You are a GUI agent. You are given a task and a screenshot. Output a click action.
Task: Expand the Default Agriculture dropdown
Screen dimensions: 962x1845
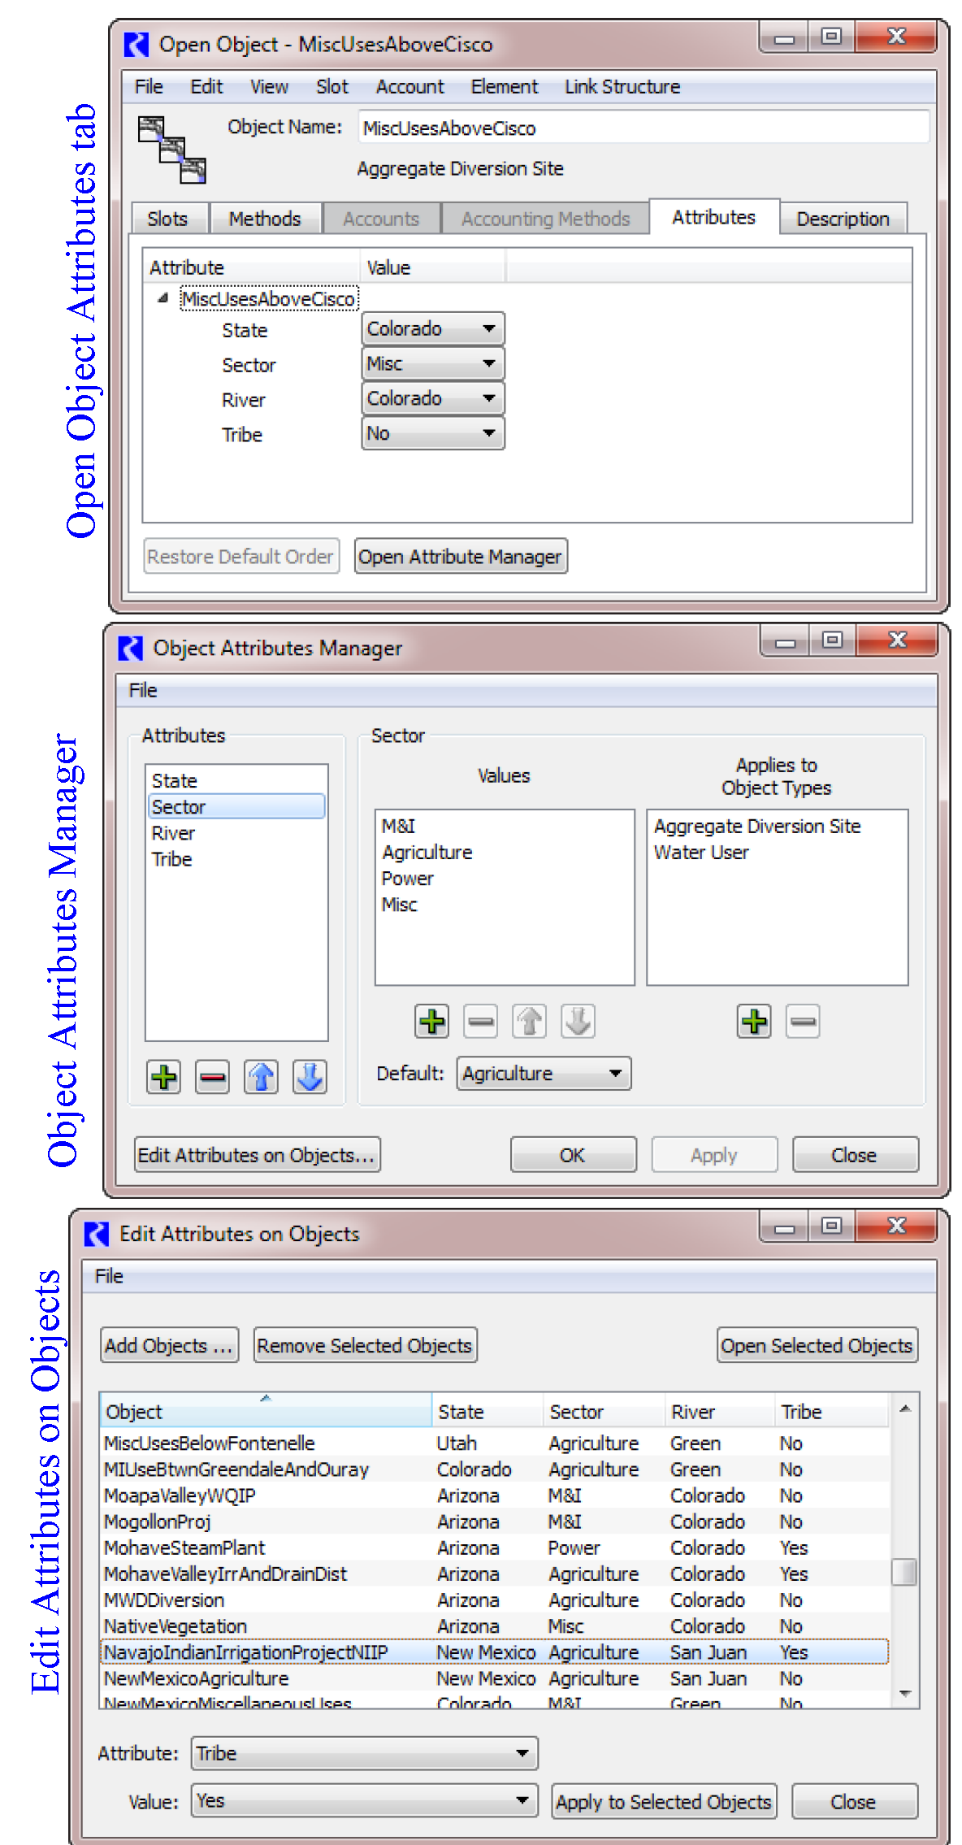543,1074
